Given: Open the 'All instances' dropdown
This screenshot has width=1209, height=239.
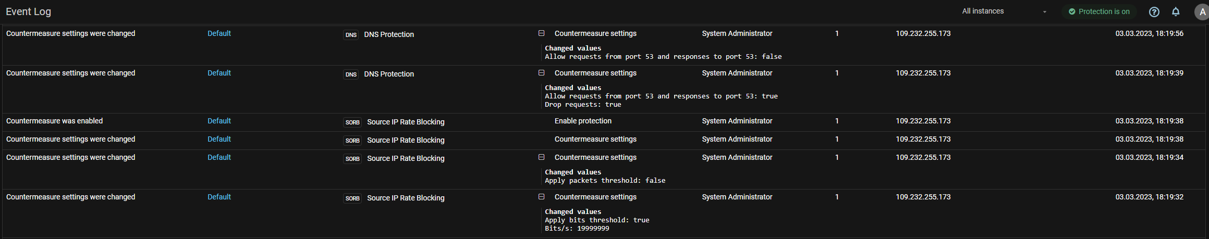Looking at the screenshot, I should tap(1004, 11).
